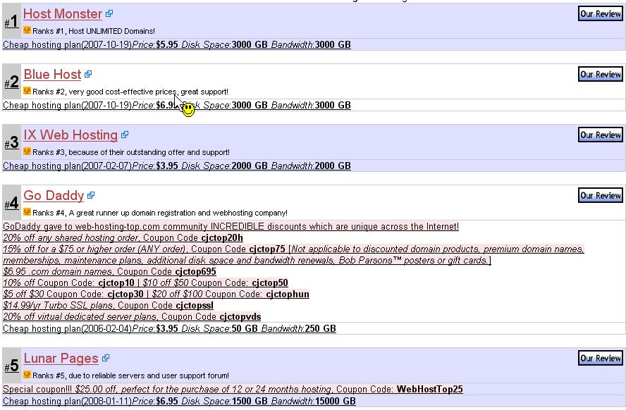The image size is (626, 410).
Task: Click the #3 rank number
Action: click(x=11, y=143)
